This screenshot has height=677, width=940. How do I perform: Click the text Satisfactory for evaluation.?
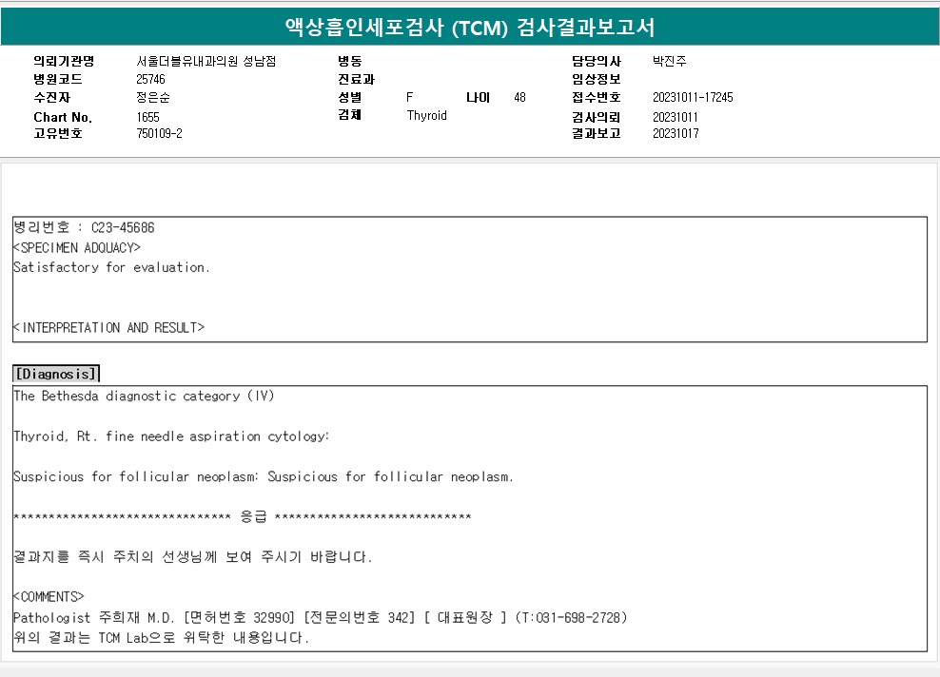point(111,267)
